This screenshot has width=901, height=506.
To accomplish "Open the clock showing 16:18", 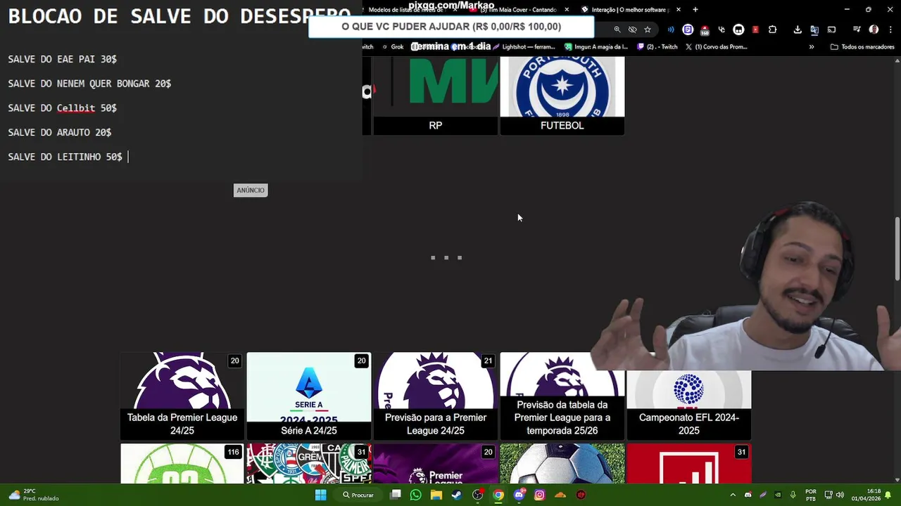I will tap(866, 495).
